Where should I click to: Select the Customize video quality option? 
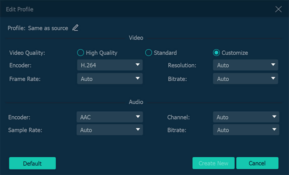click(217, 53)
